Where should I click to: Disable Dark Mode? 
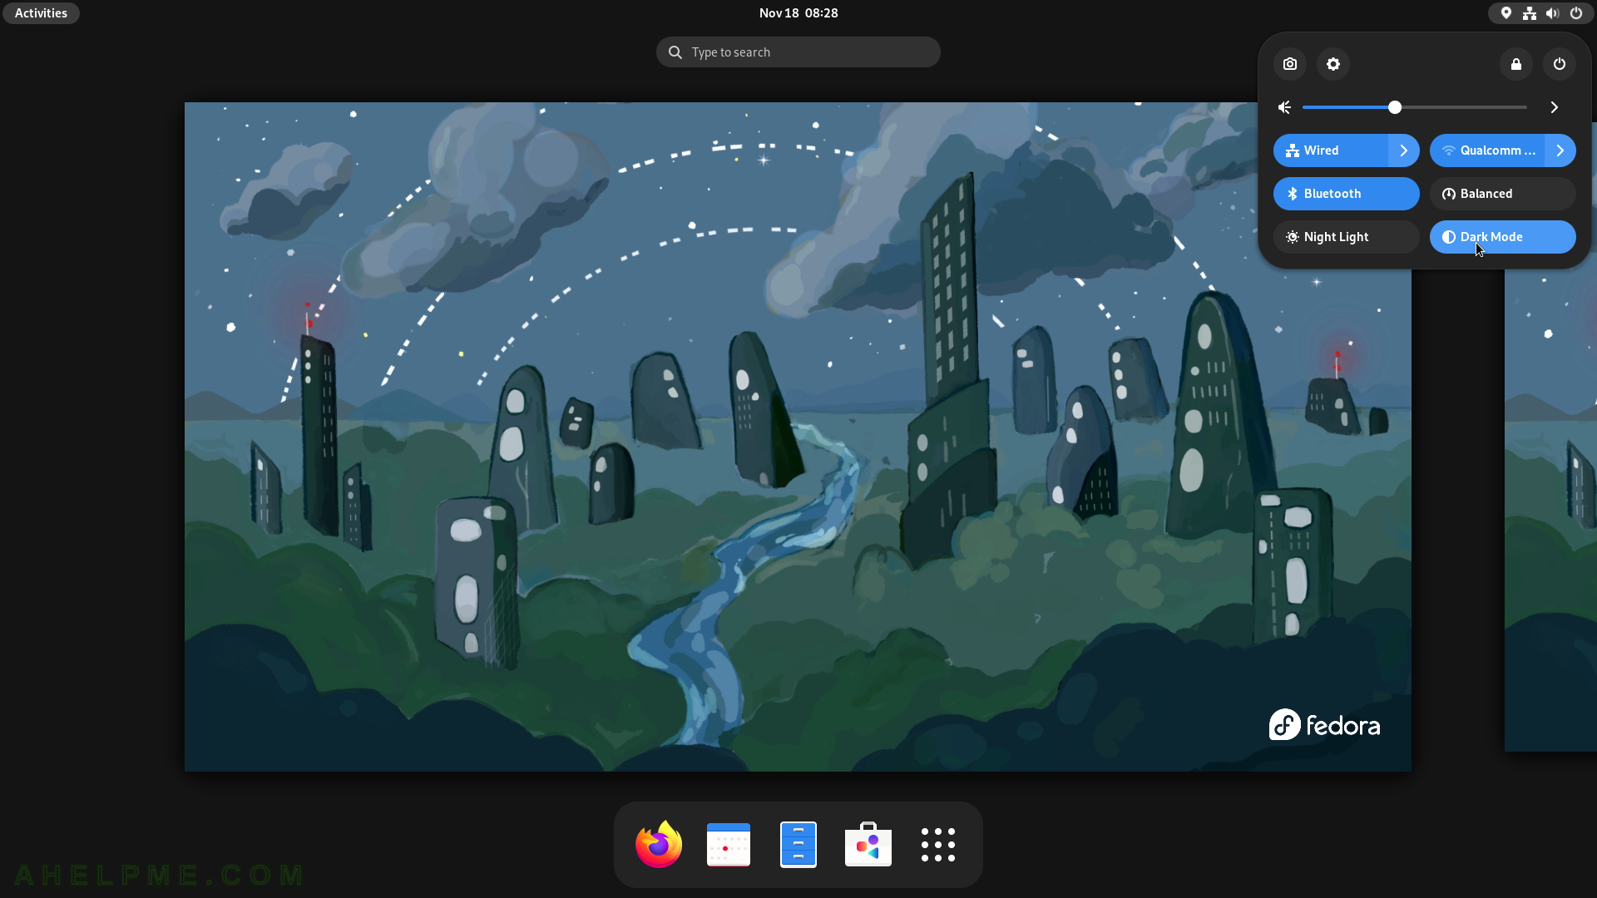coord(1503,237)
